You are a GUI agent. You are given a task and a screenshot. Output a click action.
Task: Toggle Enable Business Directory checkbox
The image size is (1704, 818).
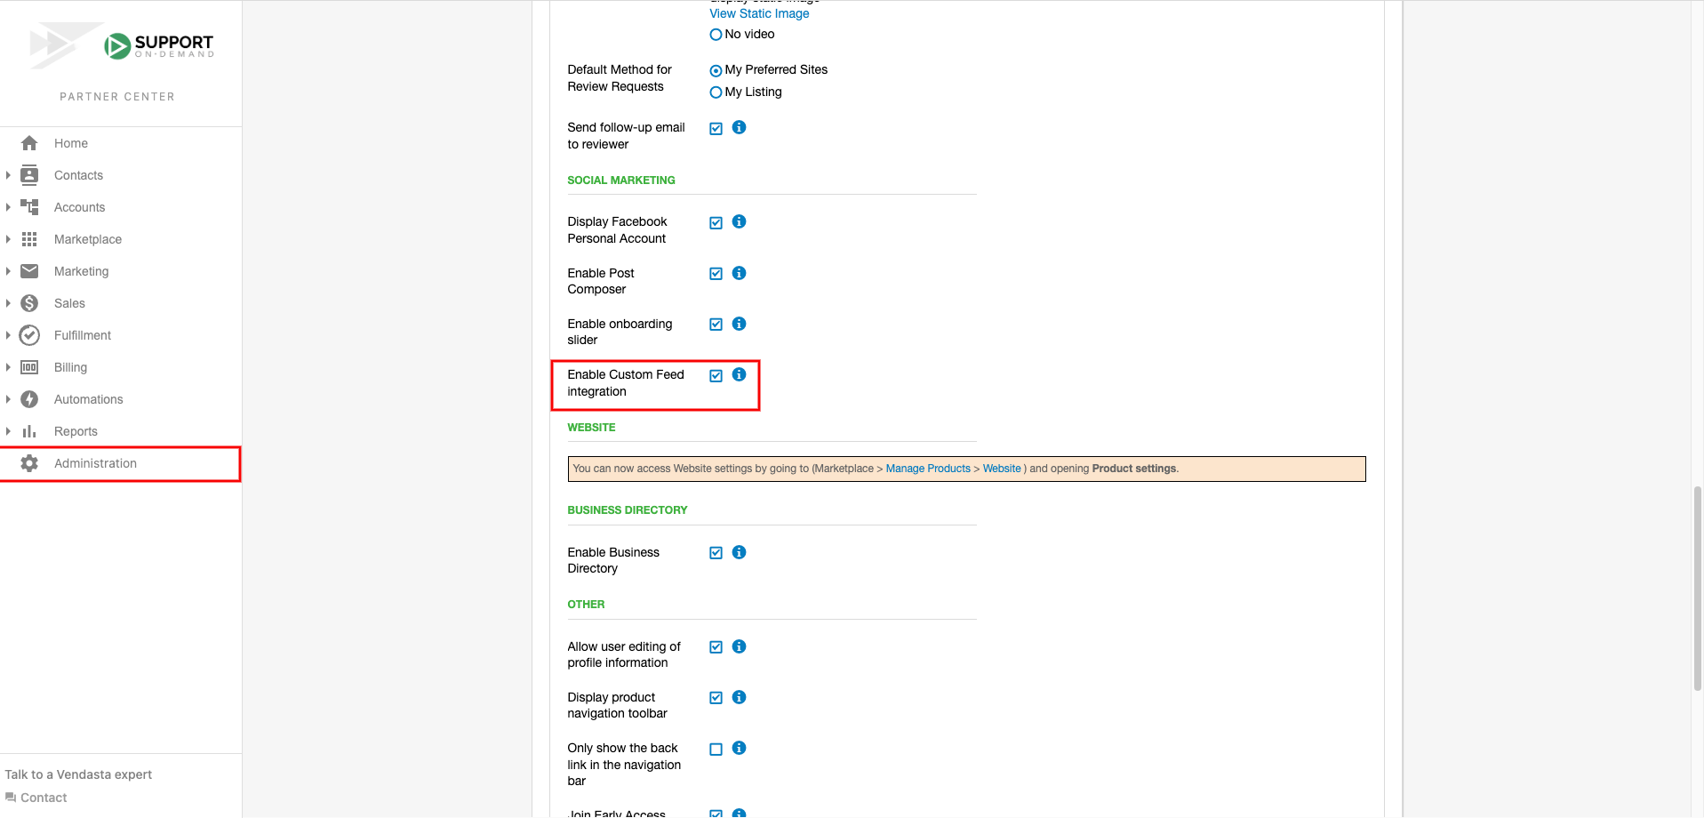pyautogui.click(x=716, y=553)
